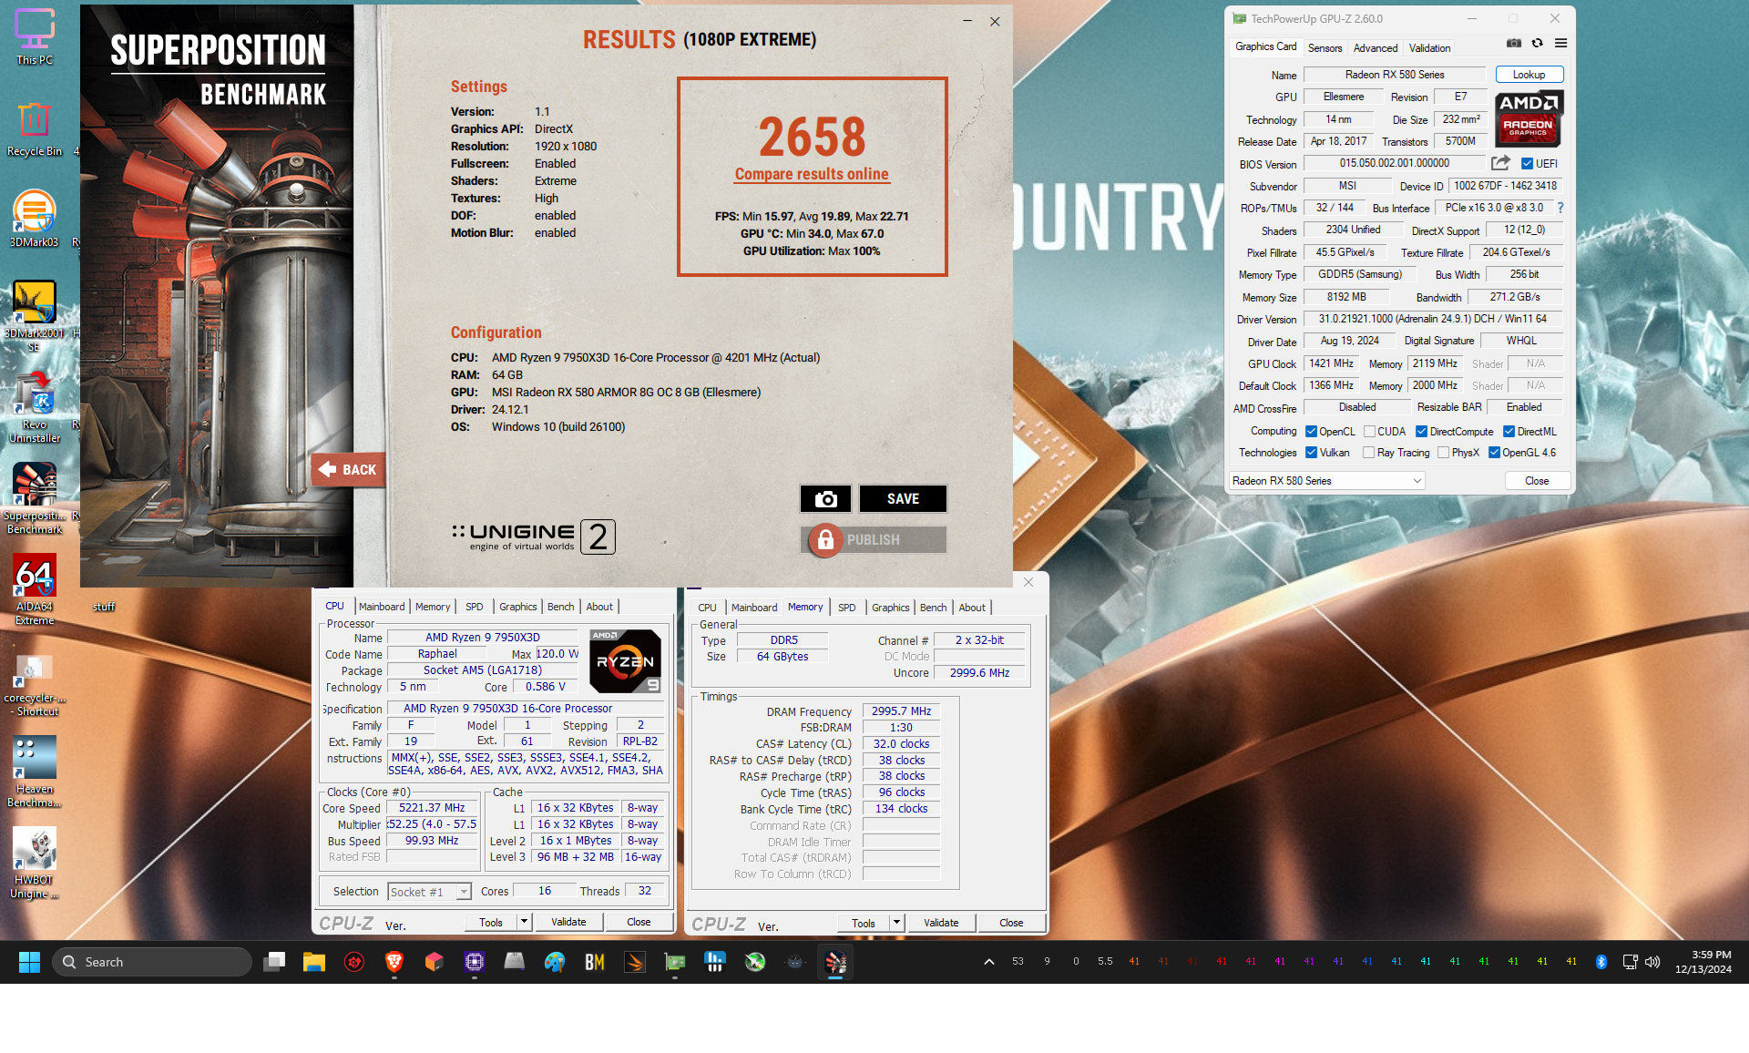Toggle the DirectML checkbox

click(1509, 432)
